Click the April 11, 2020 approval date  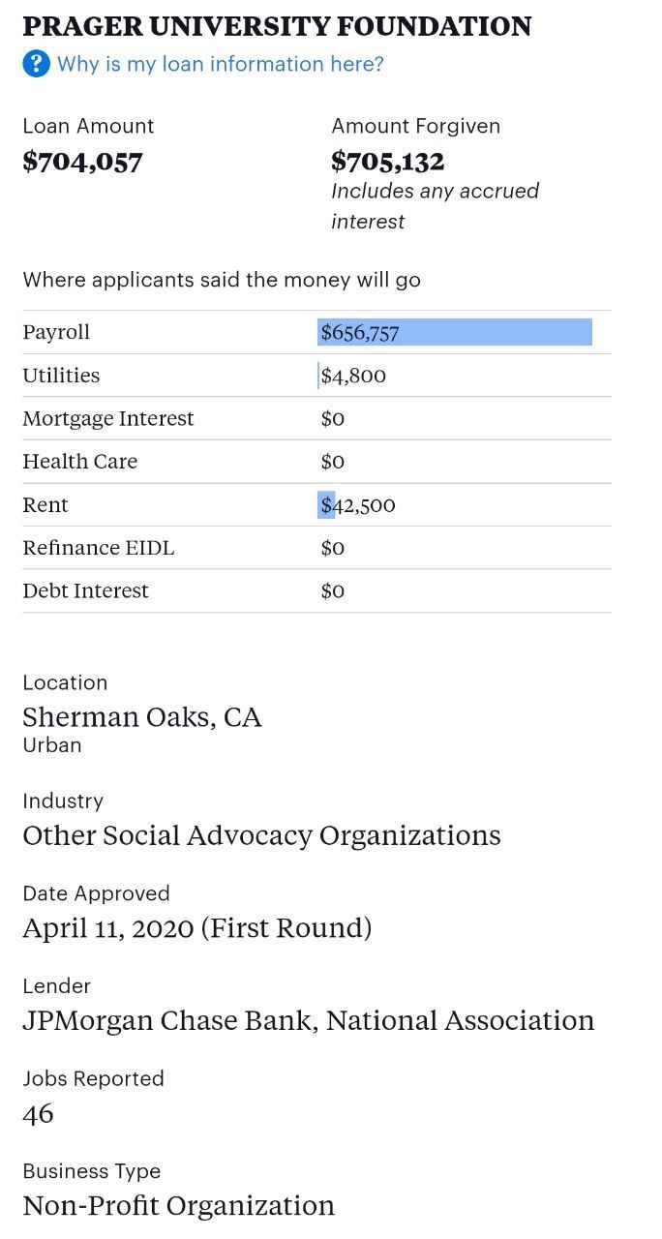coord(197,928)
